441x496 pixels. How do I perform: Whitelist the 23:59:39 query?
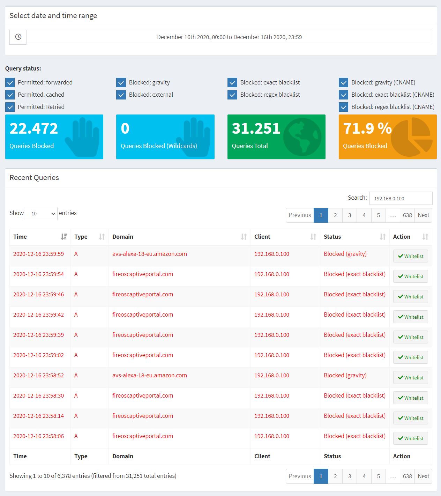click(x=411, y=337)
